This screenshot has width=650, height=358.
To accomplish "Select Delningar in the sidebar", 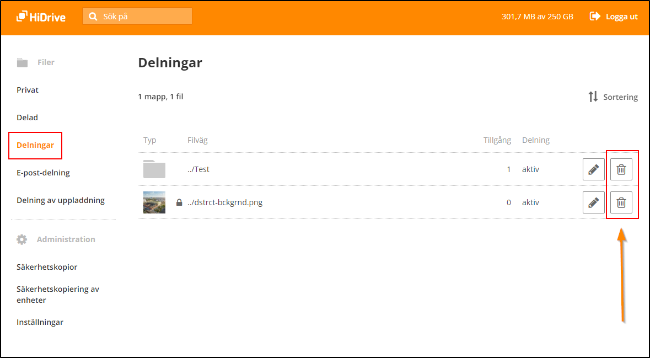I will tap(35, 145).
